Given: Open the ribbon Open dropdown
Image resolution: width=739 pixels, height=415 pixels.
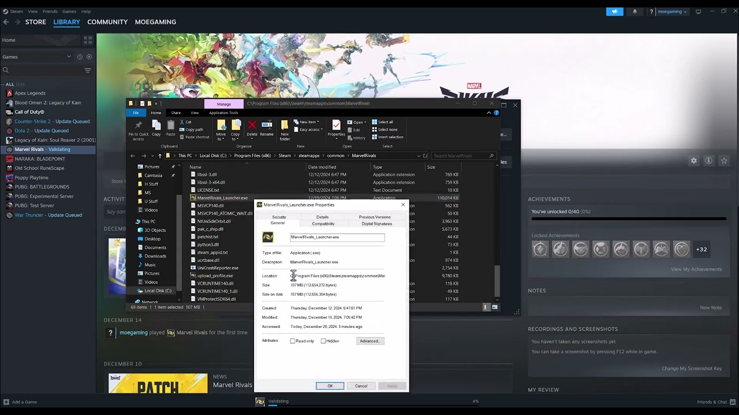Looking at the screenshot, I should (x=357, y=122).
